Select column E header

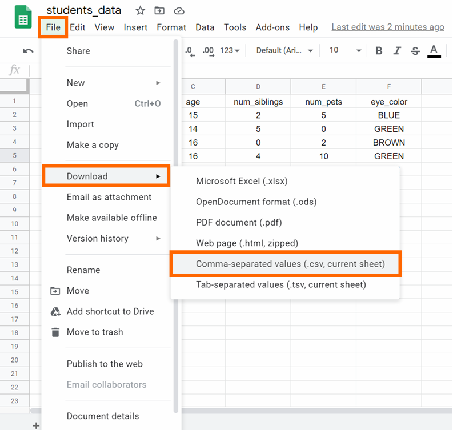[323, 86]
